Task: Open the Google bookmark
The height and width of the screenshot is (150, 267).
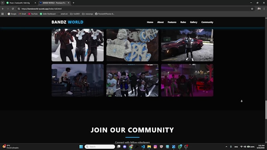Action: (x=12, y=14)
